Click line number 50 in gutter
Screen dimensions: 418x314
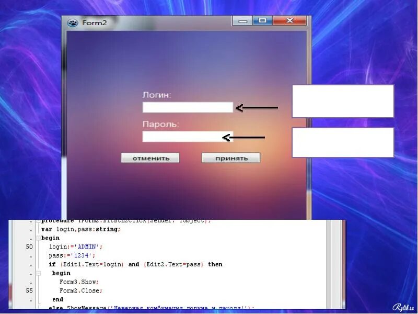click(x=29, y=246)
